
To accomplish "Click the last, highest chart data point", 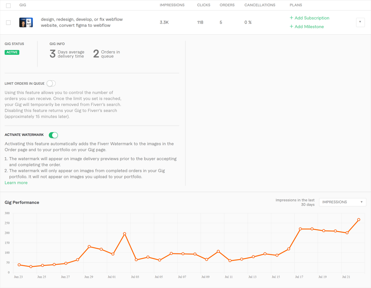I will [x=359, y=219].
